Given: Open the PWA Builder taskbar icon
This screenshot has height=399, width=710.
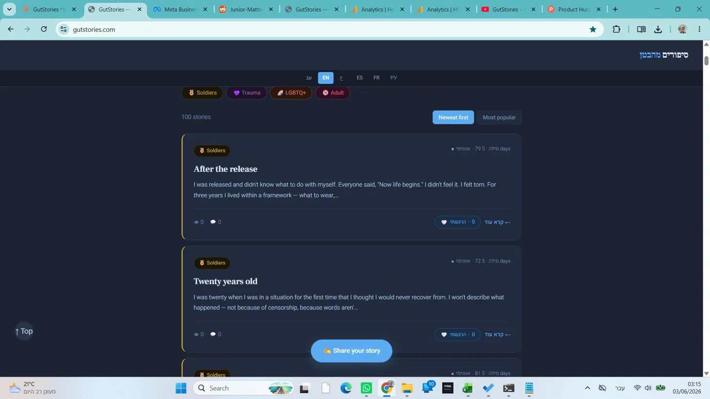Looking at the screenshot, I should 448,388.
